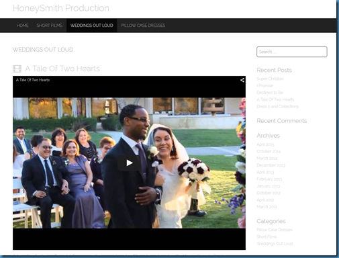Open the Super Christian recent post
The image size is (339, 258).
point(270,79)
